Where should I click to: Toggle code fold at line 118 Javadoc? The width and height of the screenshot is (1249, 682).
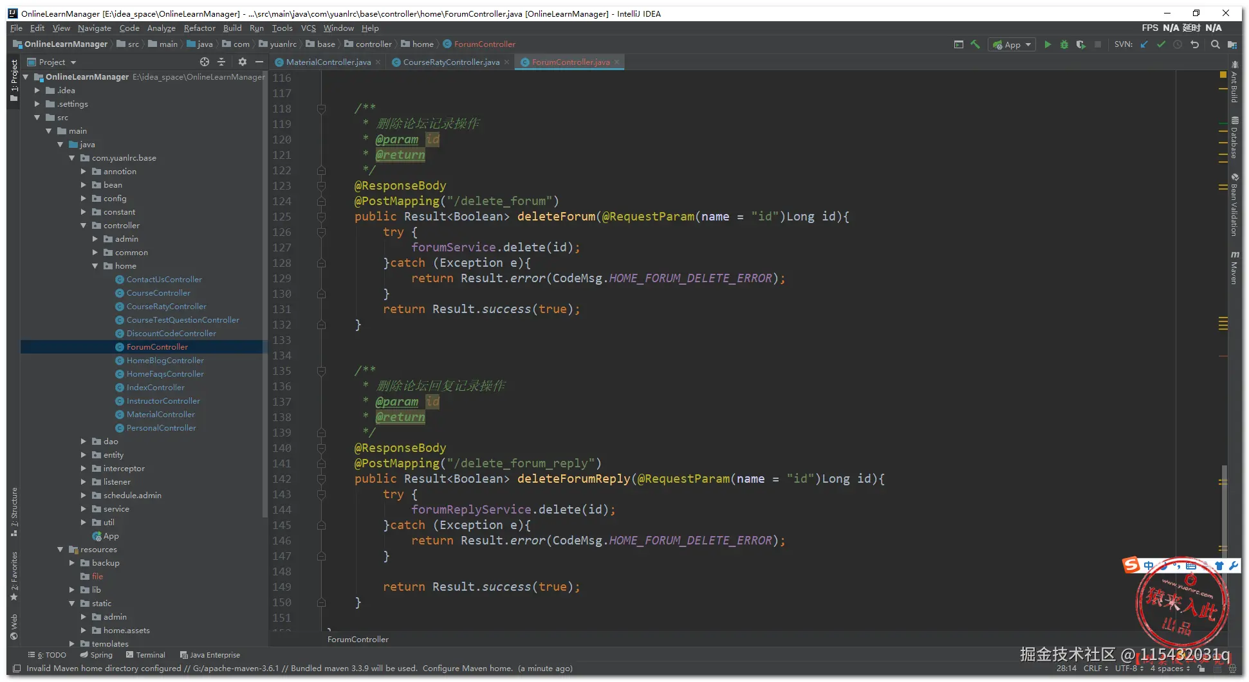[x=321, y=109]
